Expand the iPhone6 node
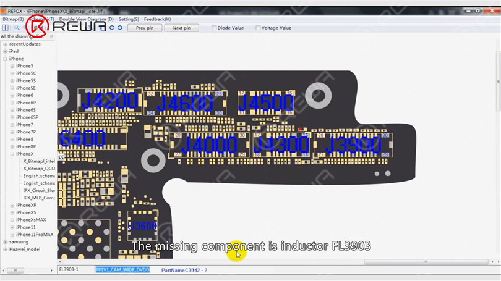Image resolution: width=501 pixels, height=281 pixels. click(x=12, y=95)
